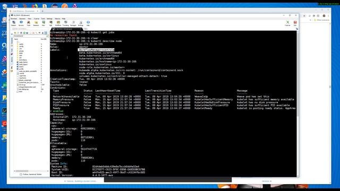Click the MultiExec toolbar icon
The image size is (340, 191).
tap(58, 23)
